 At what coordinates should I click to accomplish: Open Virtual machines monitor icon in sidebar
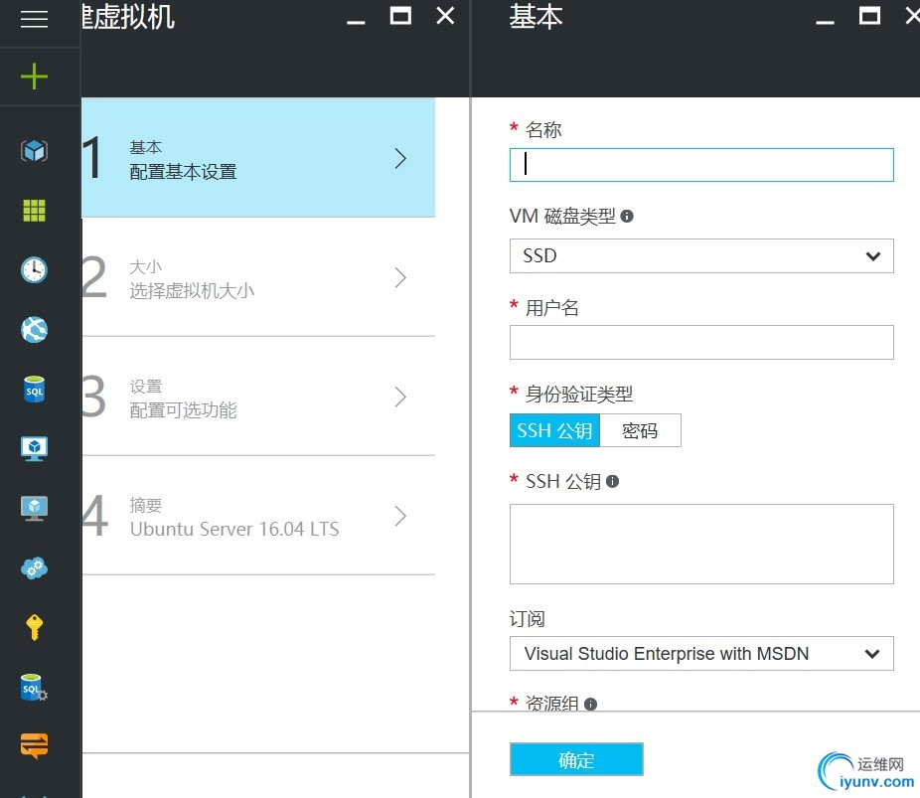click(x=34, y=449)
